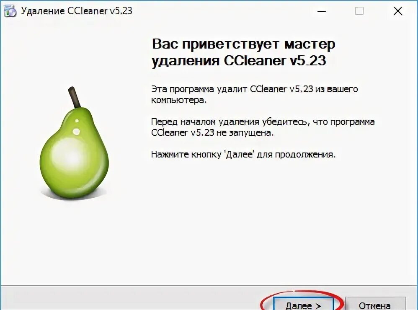This screenshot has width=418, height=310.
Task: Click the bold heading 'Вас приветствует мастер'
Action: click(243, 44)
